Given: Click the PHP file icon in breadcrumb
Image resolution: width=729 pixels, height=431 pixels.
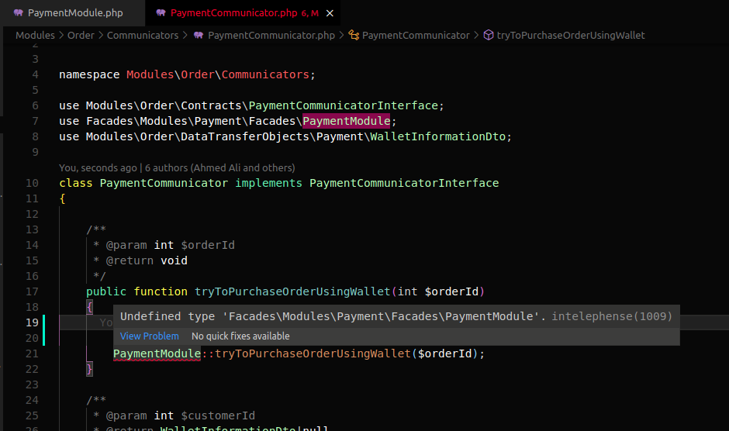Looking at the screenshot, I should pyautogui.click(x=199, y=36).
